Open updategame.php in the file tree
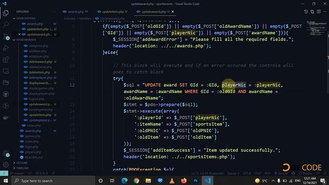 [x=41, y=109]
